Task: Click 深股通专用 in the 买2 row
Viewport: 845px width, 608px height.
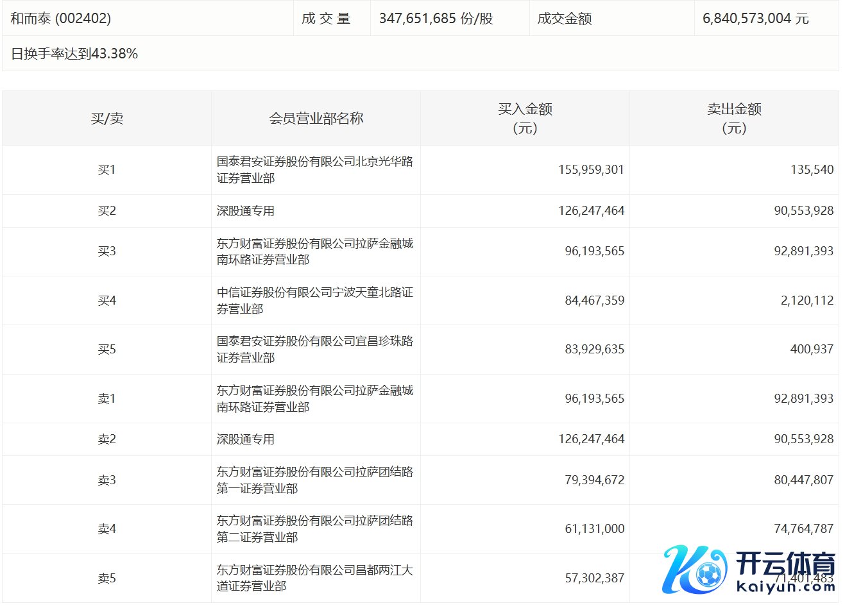Action: point(246,211)
